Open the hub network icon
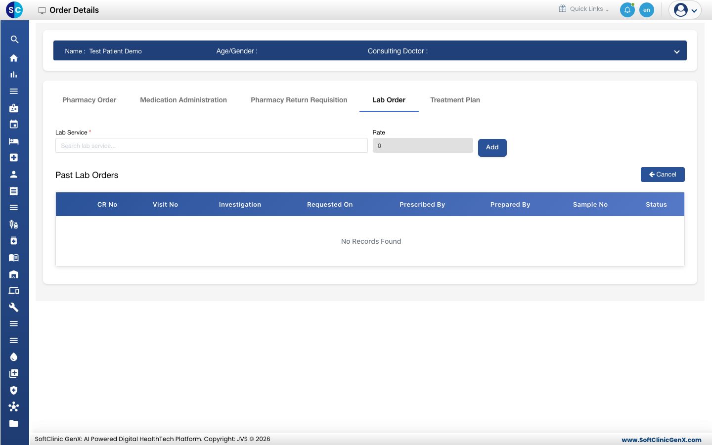 pos(14,407)
